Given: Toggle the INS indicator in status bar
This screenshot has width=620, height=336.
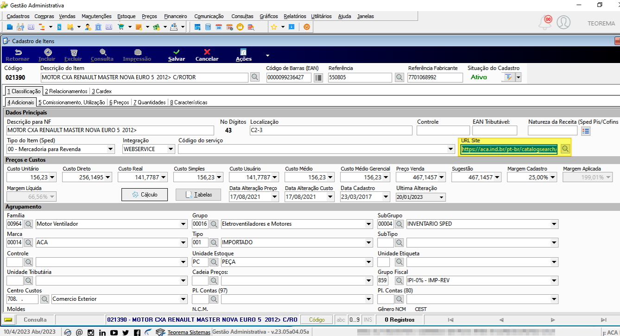Looking at the screenshot, I should click(368, 320).
